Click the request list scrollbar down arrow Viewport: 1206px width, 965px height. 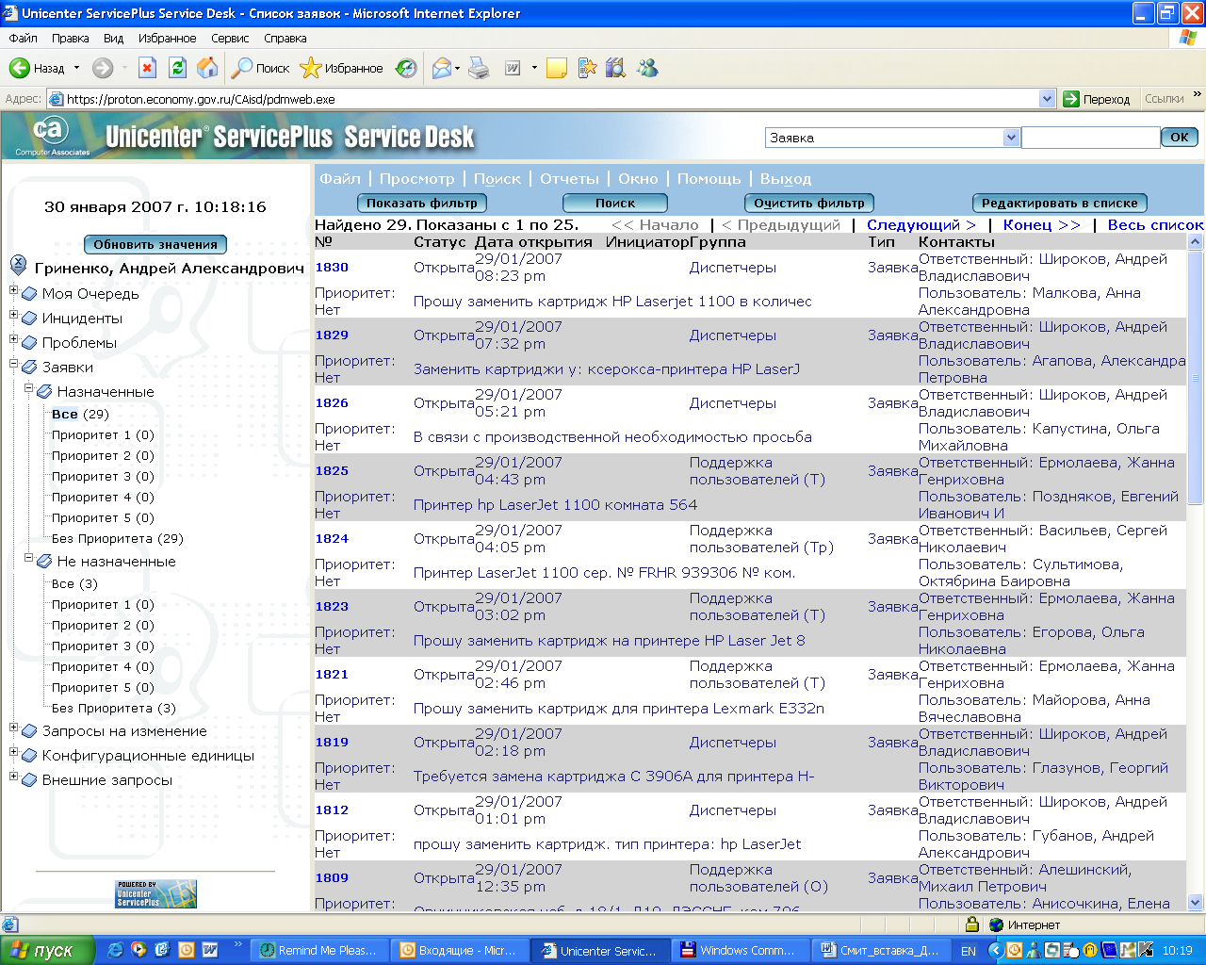point(1196,902)
